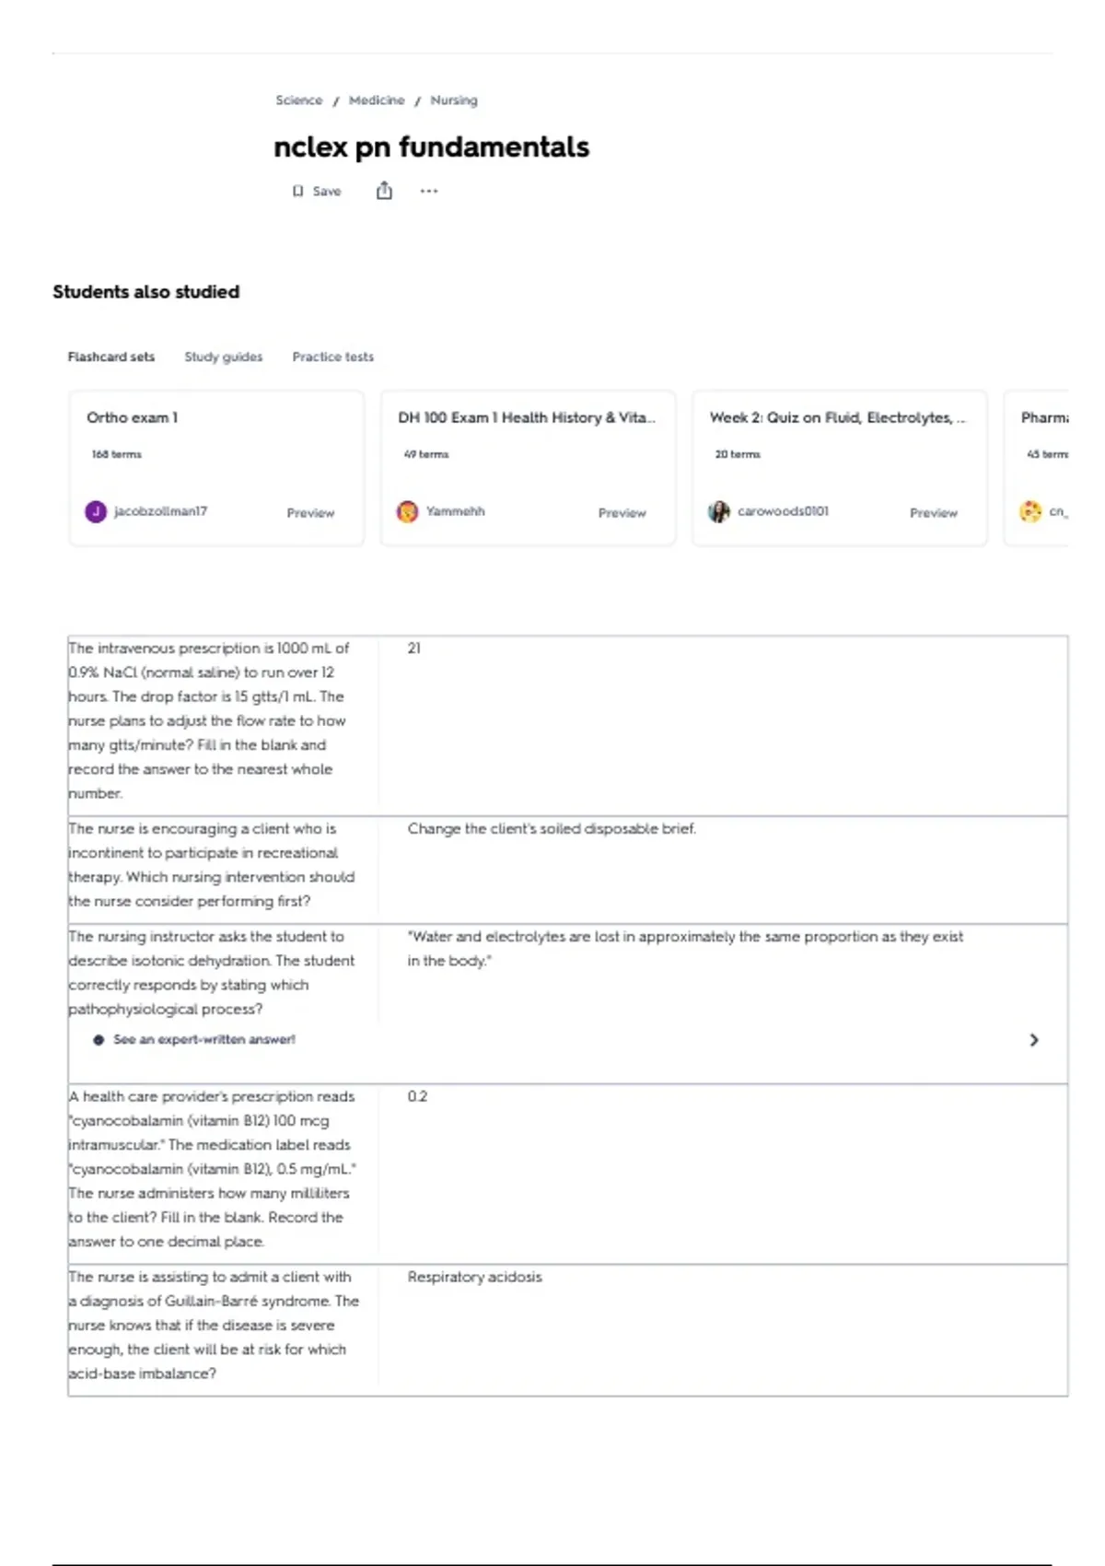This screenshot has width=1105, height=1566.
Task: Open the Medicine breadcrumb link
Action: click(x=377, y=100)
